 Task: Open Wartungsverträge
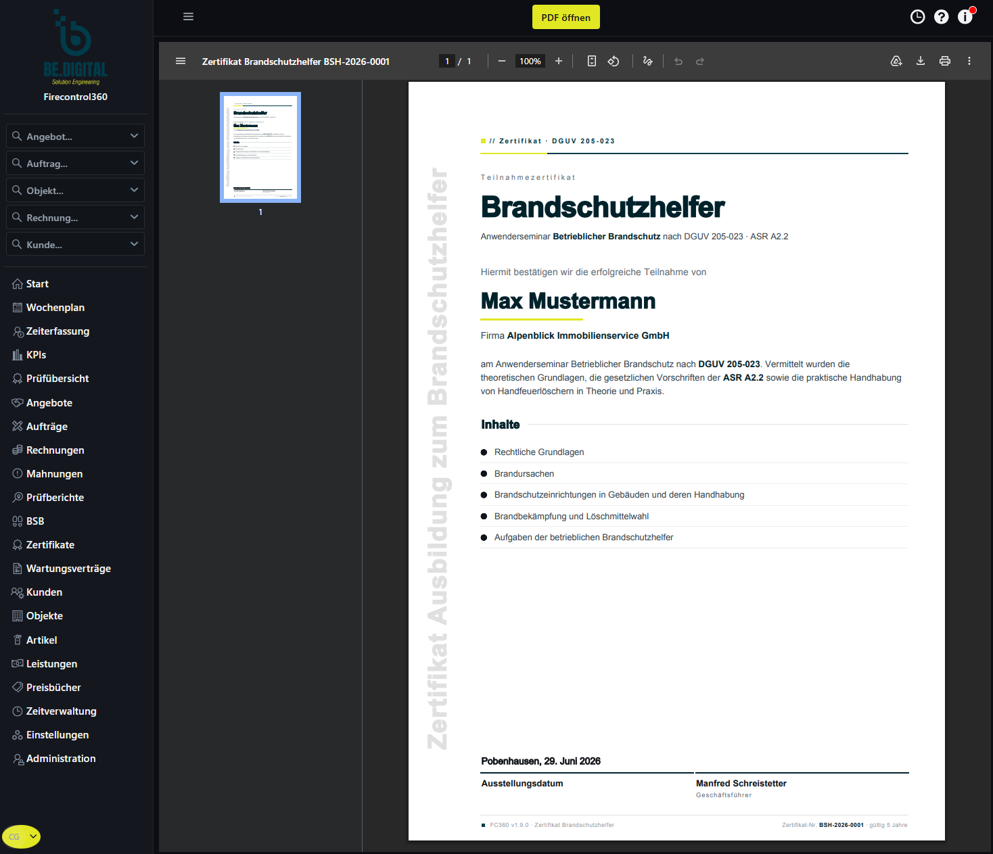tap(68, 569)
